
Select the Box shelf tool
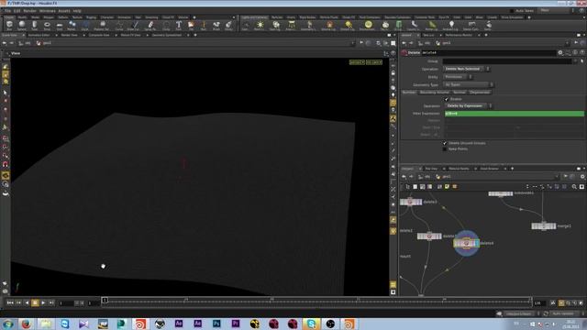pyautogui.click(x=9, y=26)
